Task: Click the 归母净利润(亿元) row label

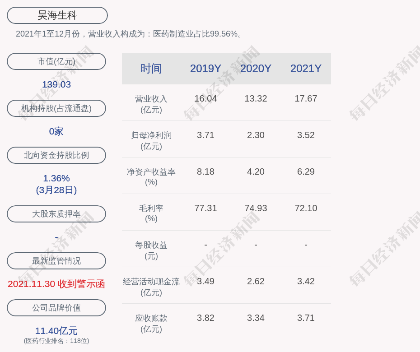Action: tap(151, 141)
